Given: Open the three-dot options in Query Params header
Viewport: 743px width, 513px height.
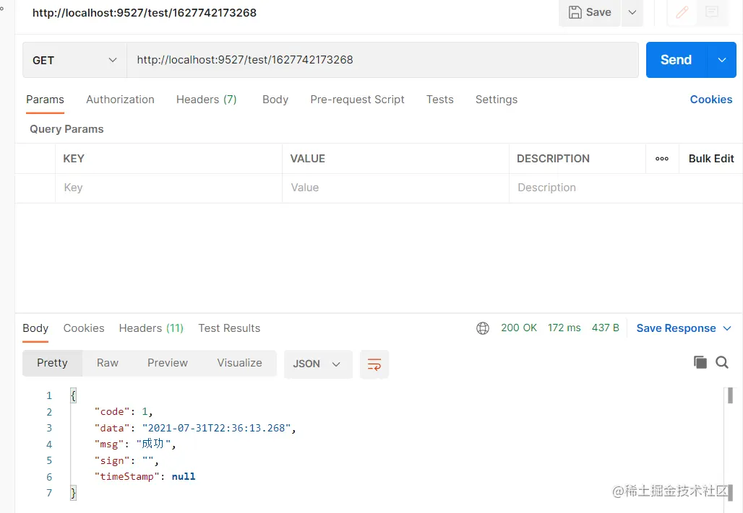Looking at the screenshot, I should tap(662, 158).
